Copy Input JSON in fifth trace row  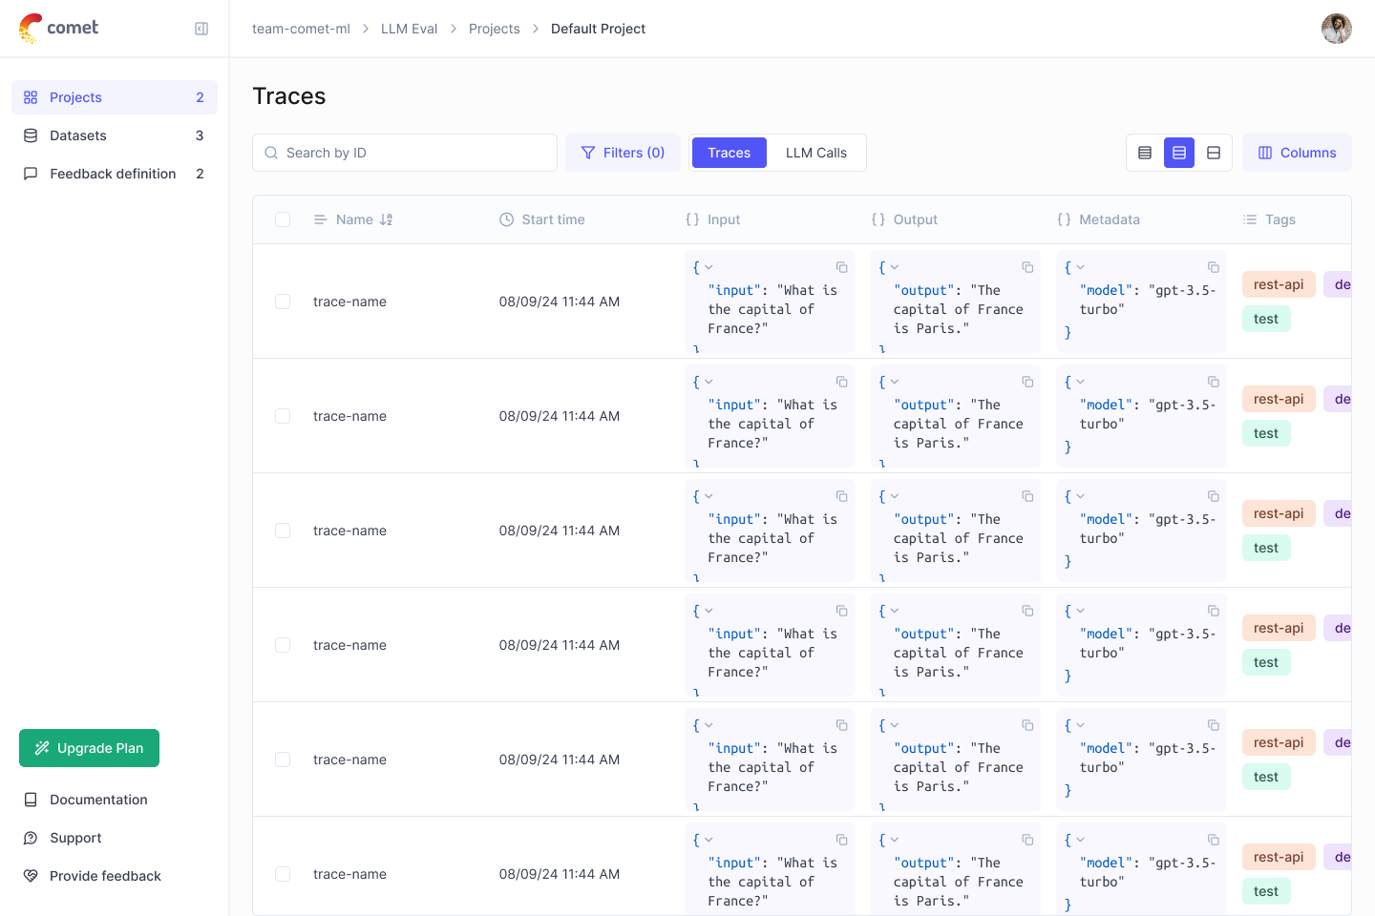pyautogui.click(x=841, y=725)
